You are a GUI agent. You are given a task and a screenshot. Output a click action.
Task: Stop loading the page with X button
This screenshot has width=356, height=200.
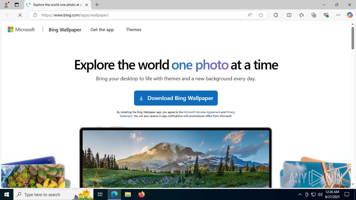click(x=20, y=15)
